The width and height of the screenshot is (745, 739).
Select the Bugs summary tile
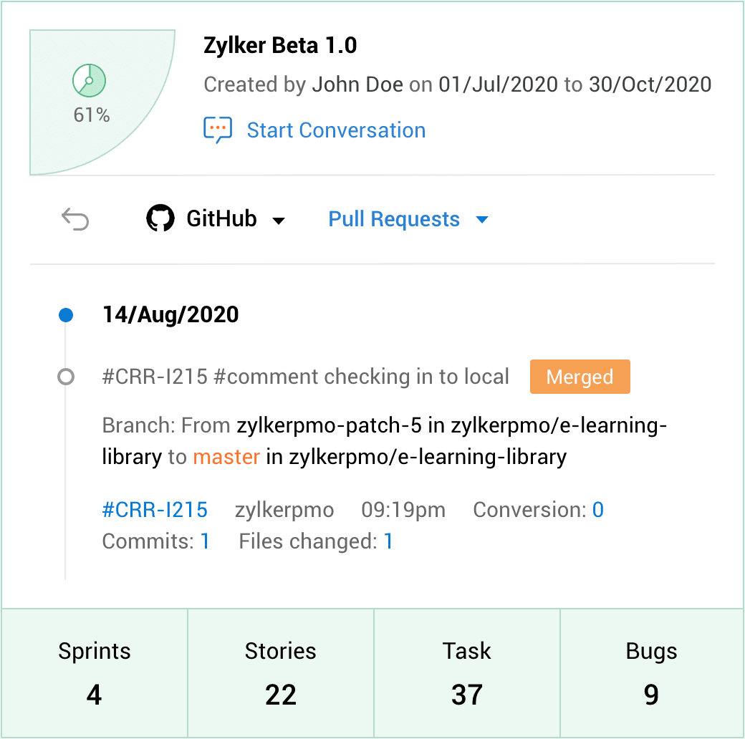651,672
